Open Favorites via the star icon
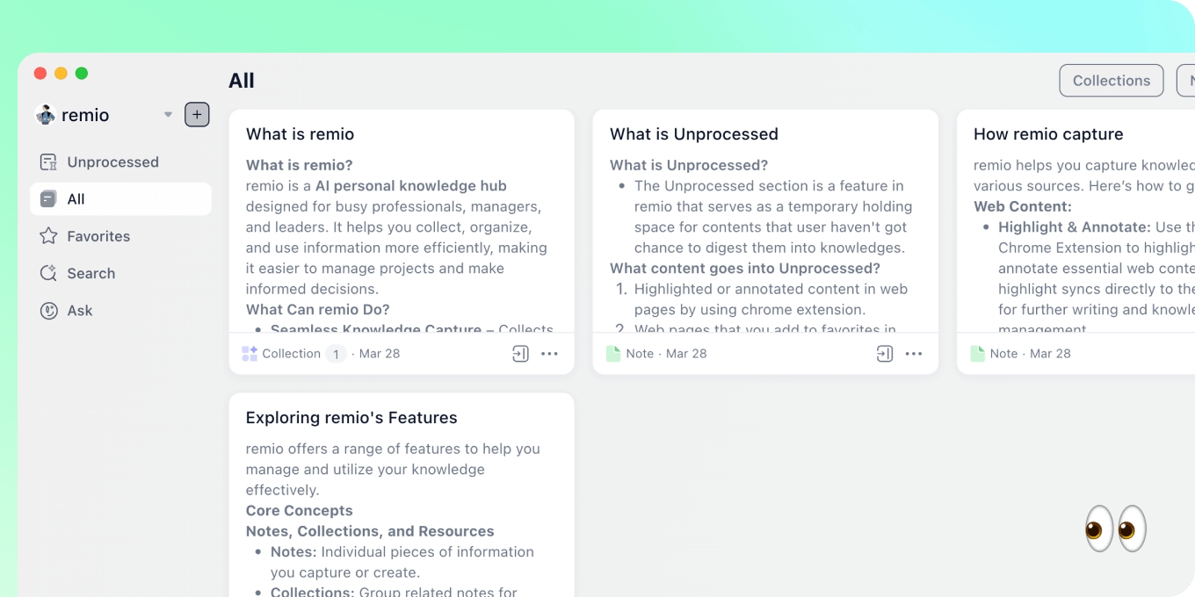Image resolution: width=1195 pixels, height=597 pixels. coord(49,236)
